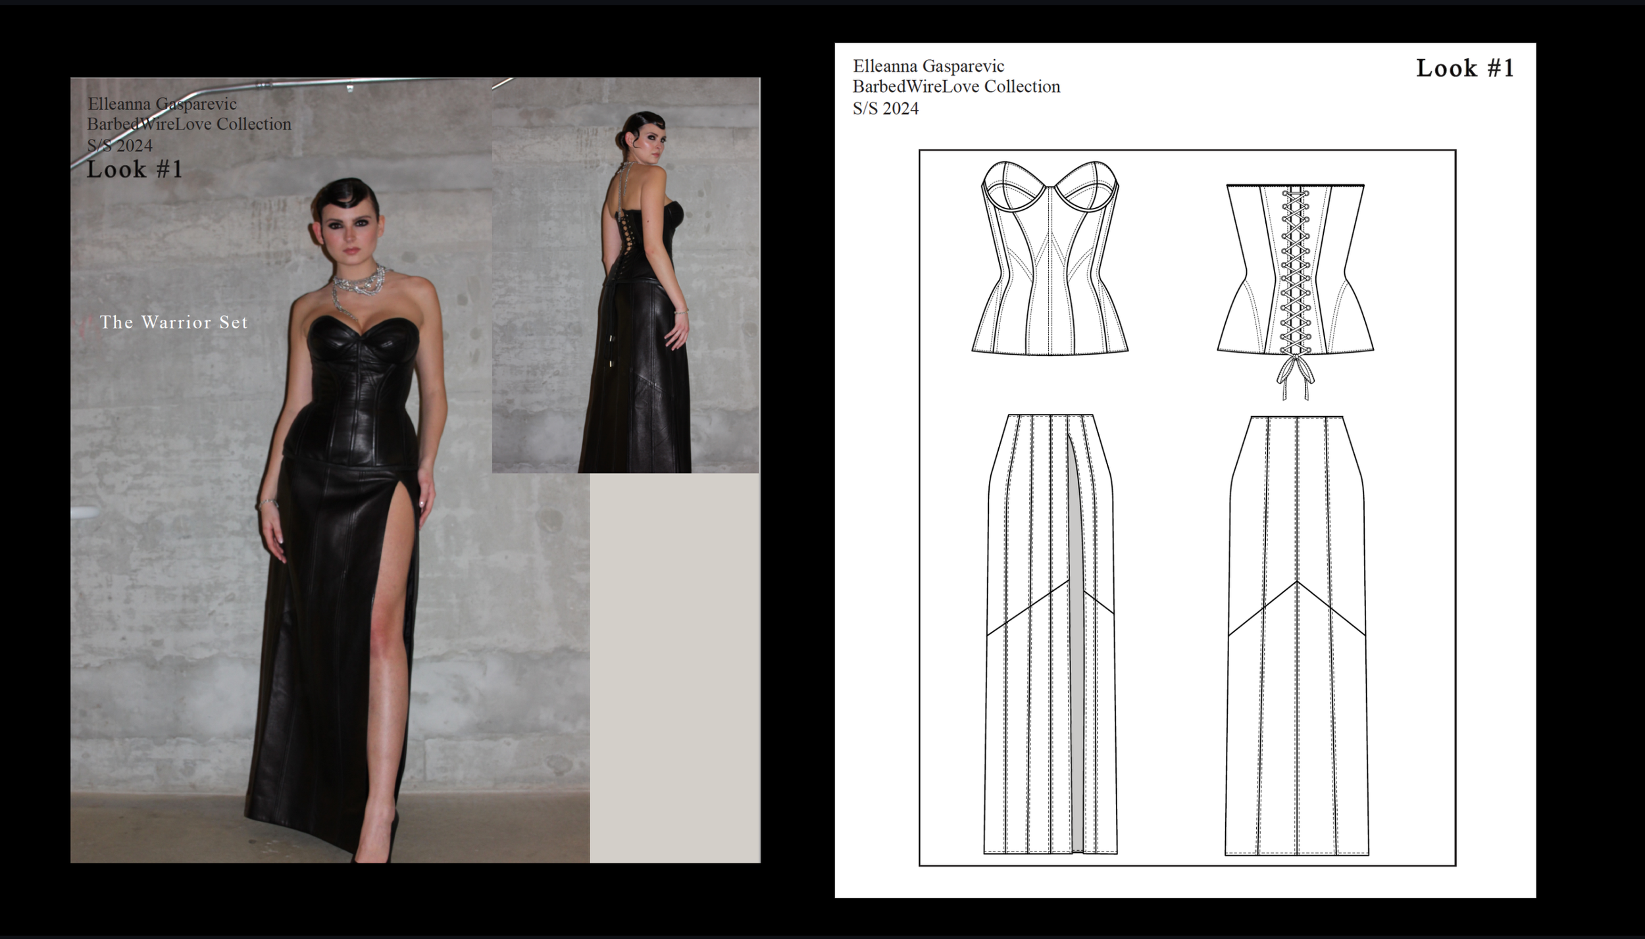The width and height of the screenshot is (1645, 939).
Task: Click "S/S 2024" text over the photo
Action: pos(120,145)
